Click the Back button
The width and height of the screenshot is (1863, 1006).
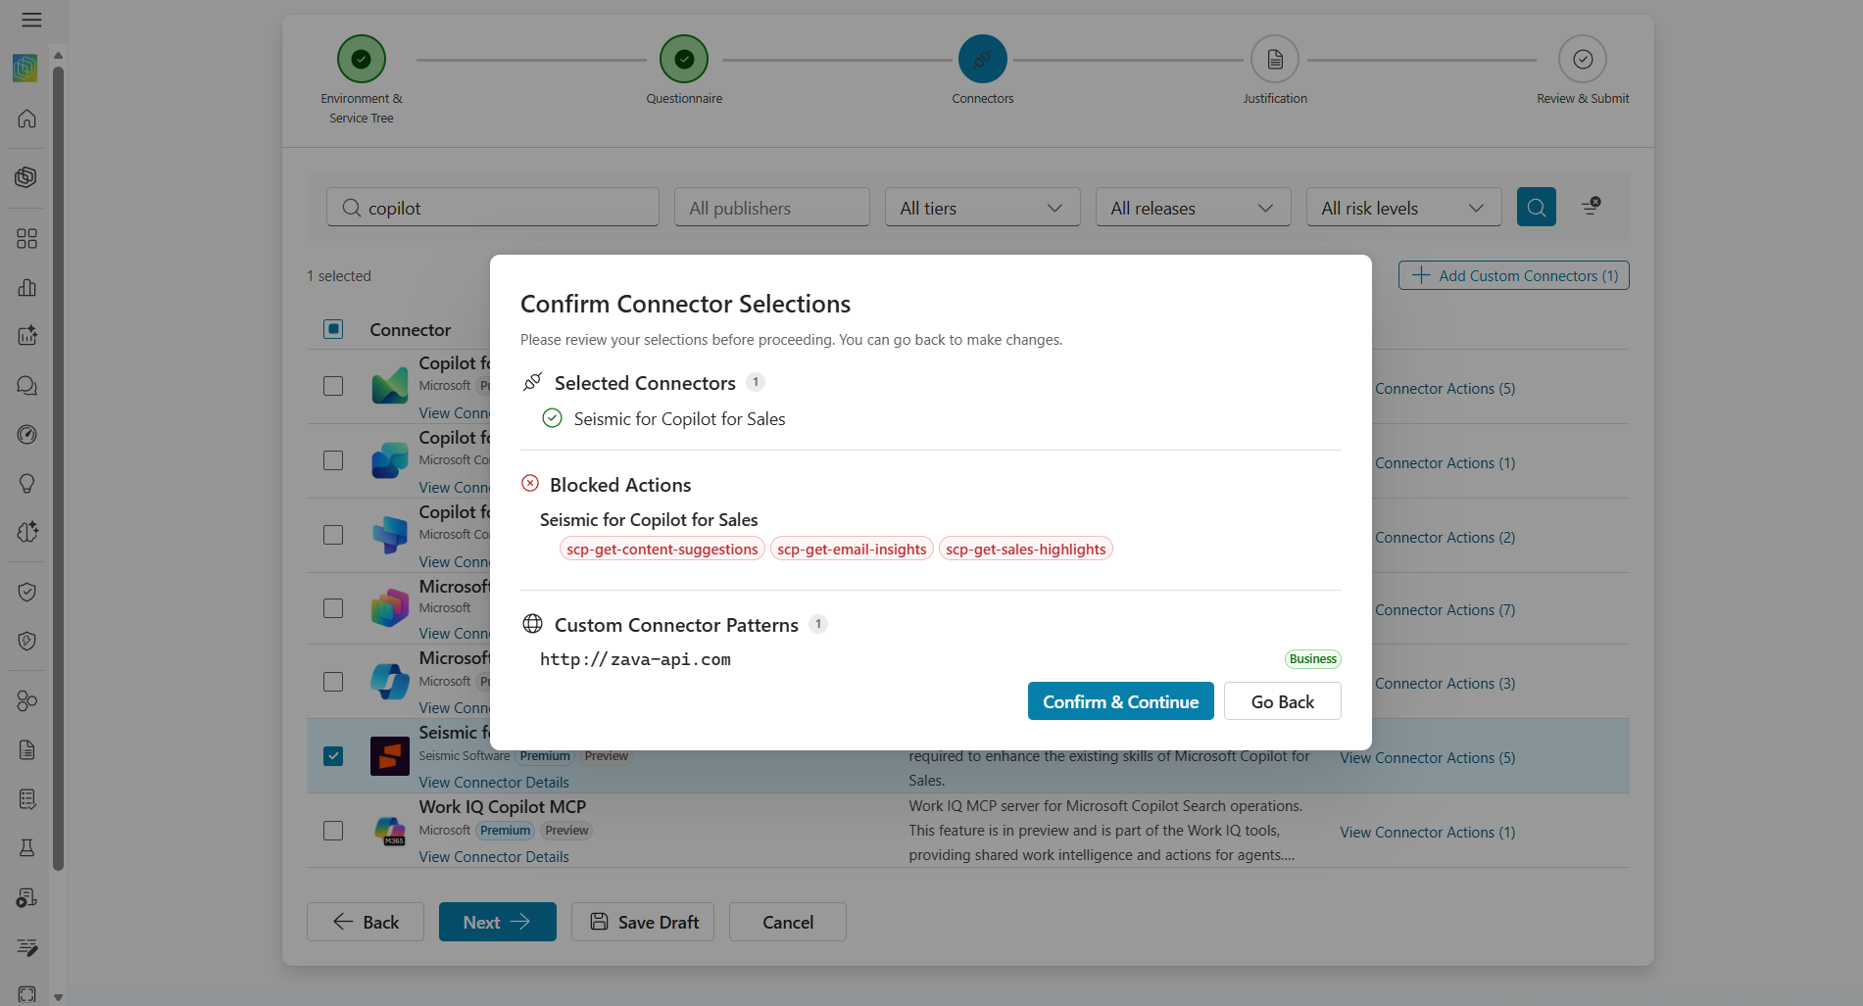click(366, 922)
